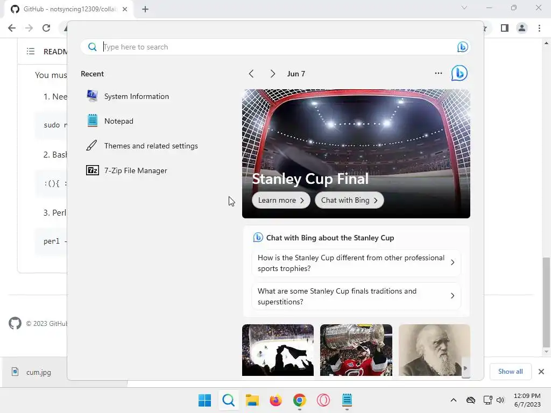Open the tab search dropdown in Chrome
Screen dimensions: 551x413
pos(464,8)
